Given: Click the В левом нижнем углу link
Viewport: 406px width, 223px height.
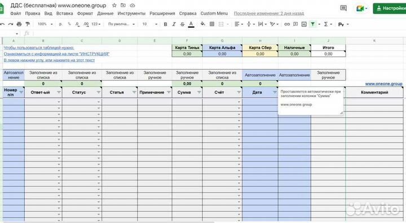Looking at the screenshot, I should pos(49,60).
